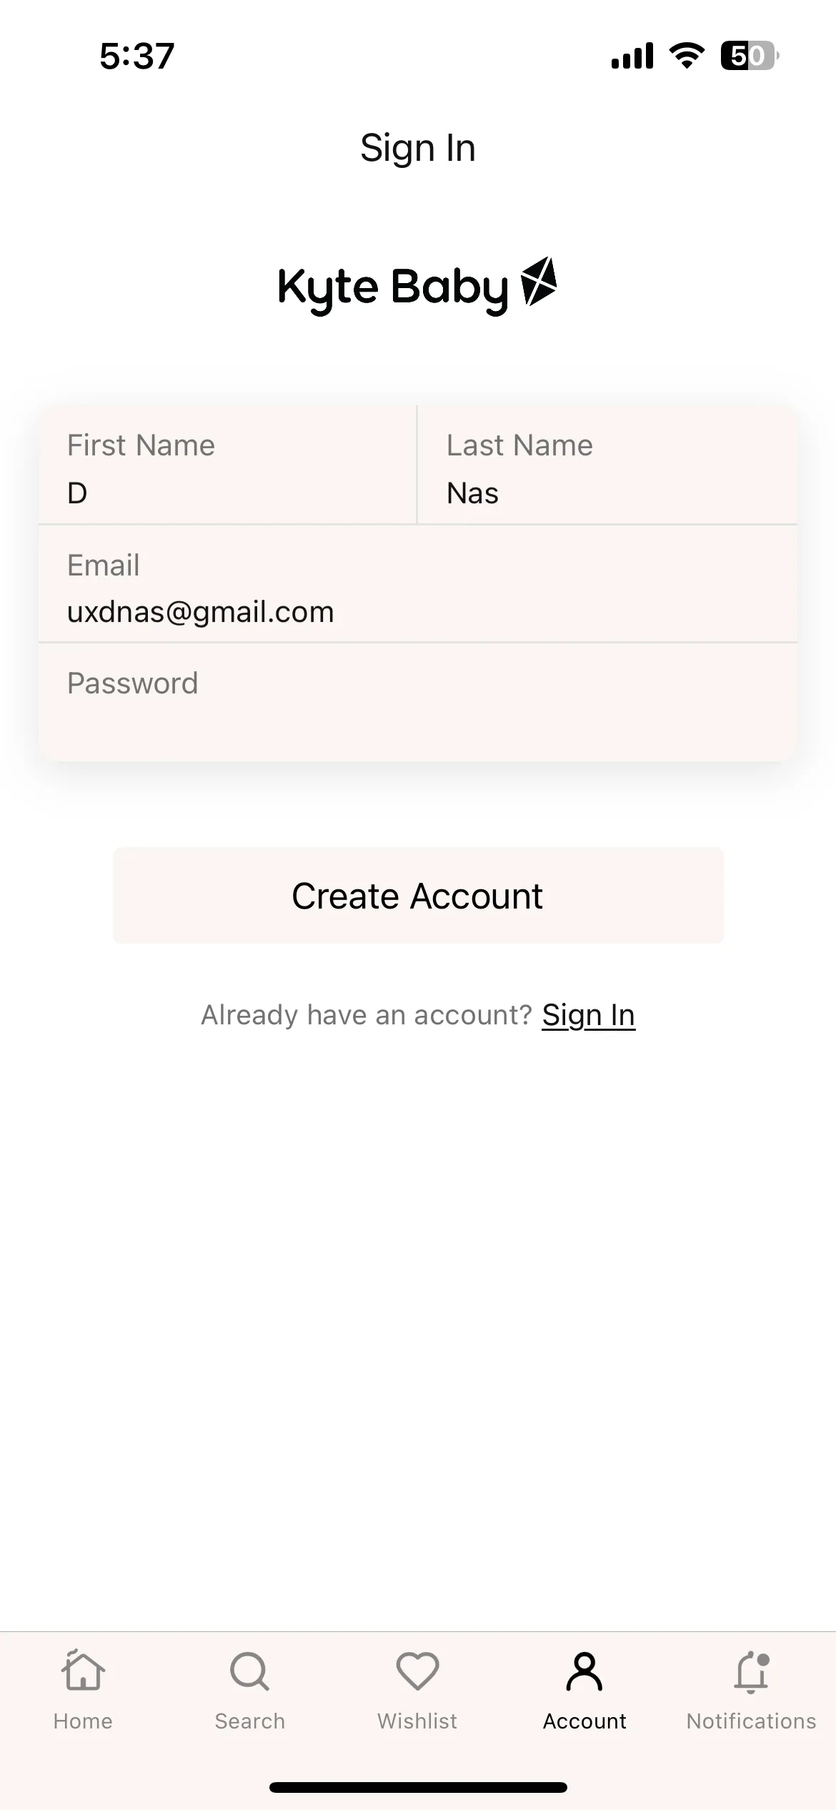
Task: Click the Create Account button
Action: (x=418, y=896)
